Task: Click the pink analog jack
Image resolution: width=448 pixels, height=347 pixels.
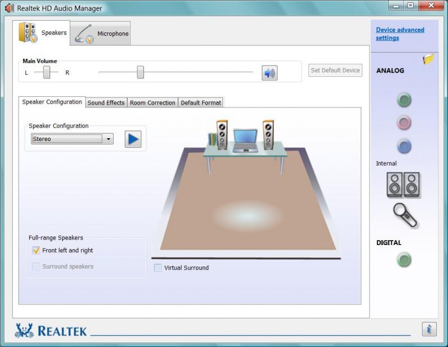Action: (x=404, y=123)
